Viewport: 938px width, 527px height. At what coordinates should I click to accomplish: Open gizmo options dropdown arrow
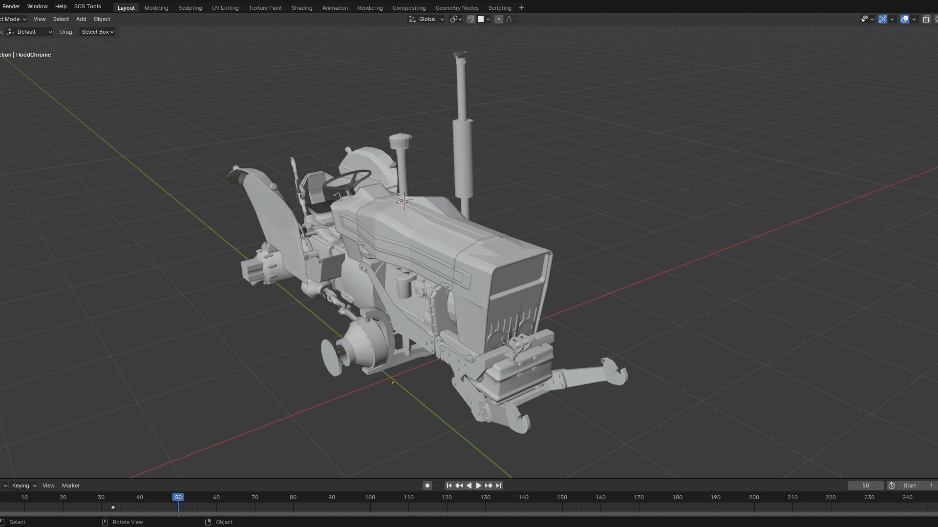click(x=893, y=19)
